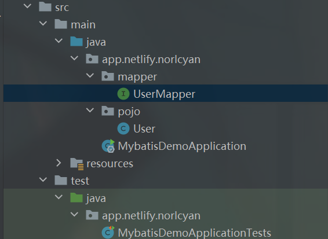
Task: Click the main folder icon
Action: [x=61, y=24]
